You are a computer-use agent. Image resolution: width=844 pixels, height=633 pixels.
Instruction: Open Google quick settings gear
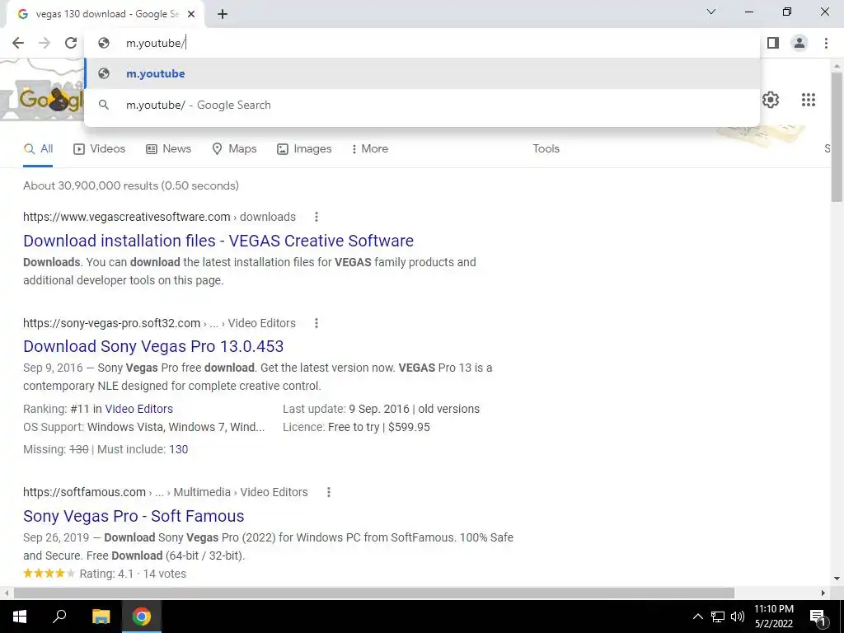[771, 100]
